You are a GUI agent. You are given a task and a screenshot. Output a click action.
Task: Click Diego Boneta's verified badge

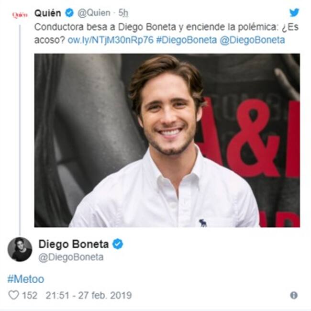(x=118, y=244)
